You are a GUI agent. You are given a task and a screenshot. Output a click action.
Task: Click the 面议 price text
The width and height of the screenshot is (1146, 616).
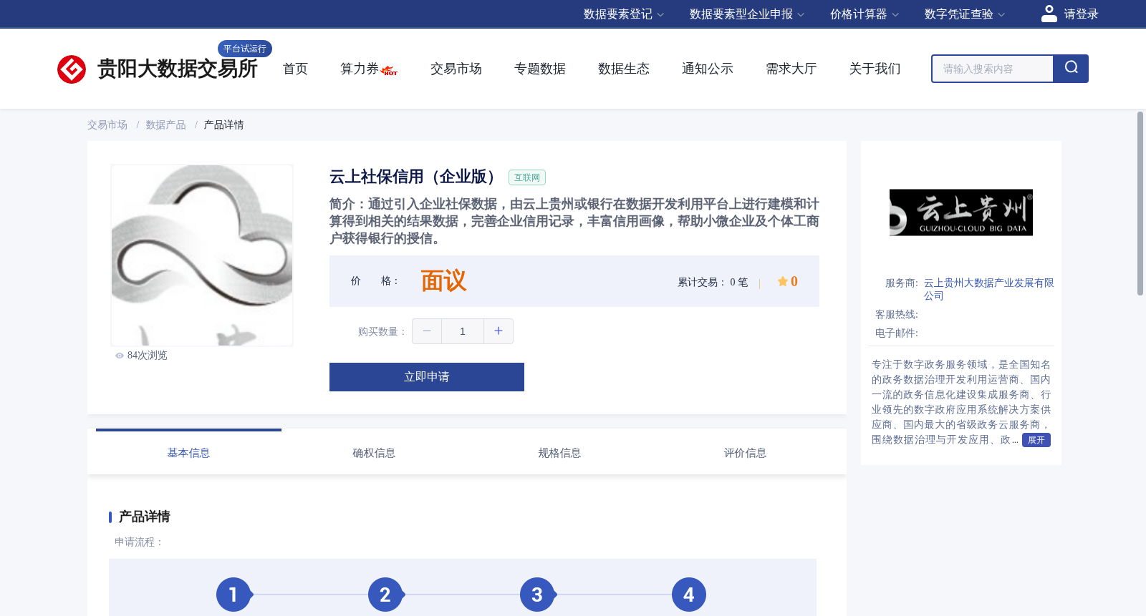[444, 281]
